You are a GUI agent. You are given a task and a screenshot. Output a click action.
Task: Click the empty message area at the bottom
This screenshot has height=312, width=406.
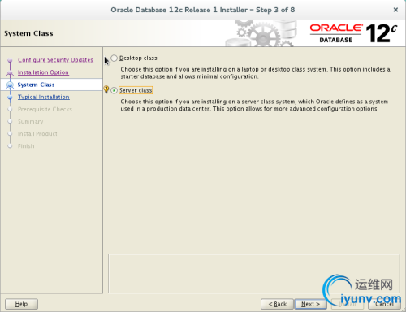[x=253, y=273]
